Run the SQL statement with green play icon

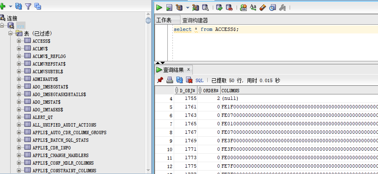[159, 8]
